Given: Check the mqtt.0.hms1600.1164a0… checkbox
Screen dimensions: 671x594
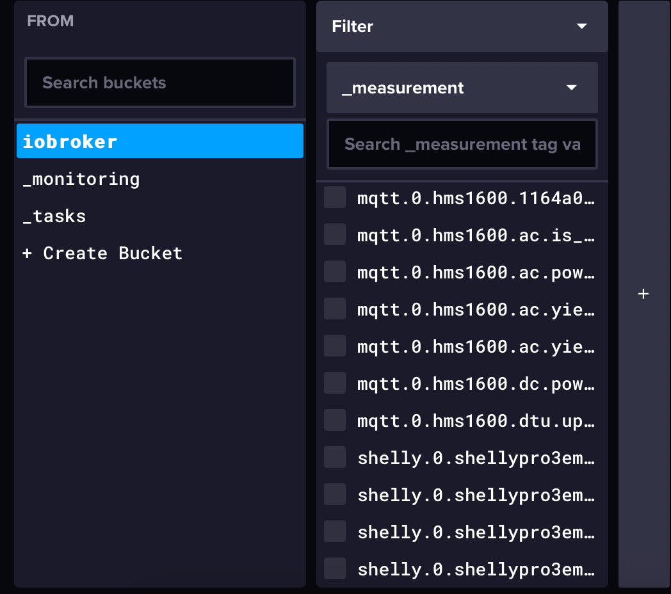Looking at the screenshot, I should pos(335,197).
